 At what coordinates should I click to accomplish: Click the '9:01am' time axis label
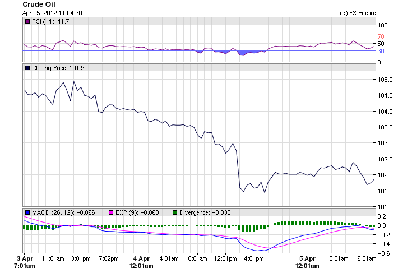click(367, 259)
